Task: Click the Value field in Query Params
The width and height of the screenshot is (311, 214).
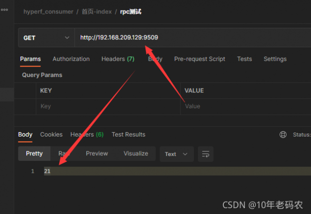Action: tap(244, 106)
